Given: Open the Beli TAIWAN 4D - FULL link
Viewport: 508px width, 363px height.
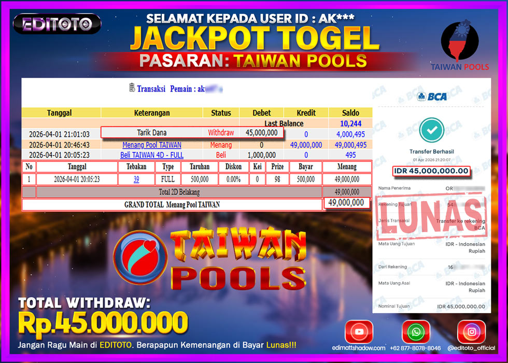Looking at the screenshot, I should [x=151, y=155].
